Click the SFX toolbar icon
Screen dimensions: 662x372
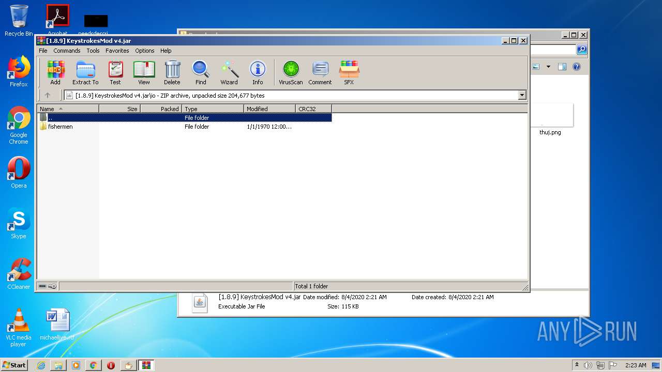point(349,73)
